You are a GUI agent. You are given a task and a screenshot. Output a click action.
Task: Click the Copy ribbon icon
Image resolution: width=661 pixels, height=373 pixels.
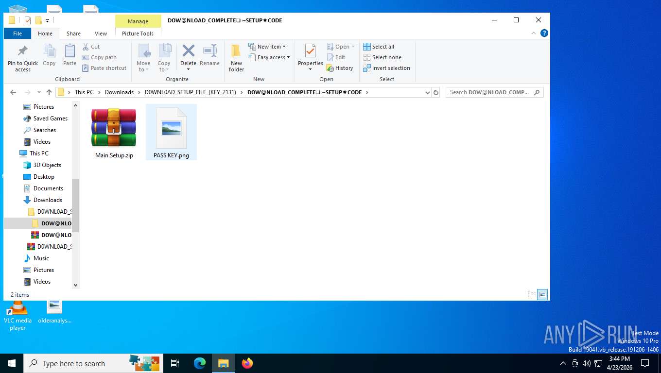[49, 55]
